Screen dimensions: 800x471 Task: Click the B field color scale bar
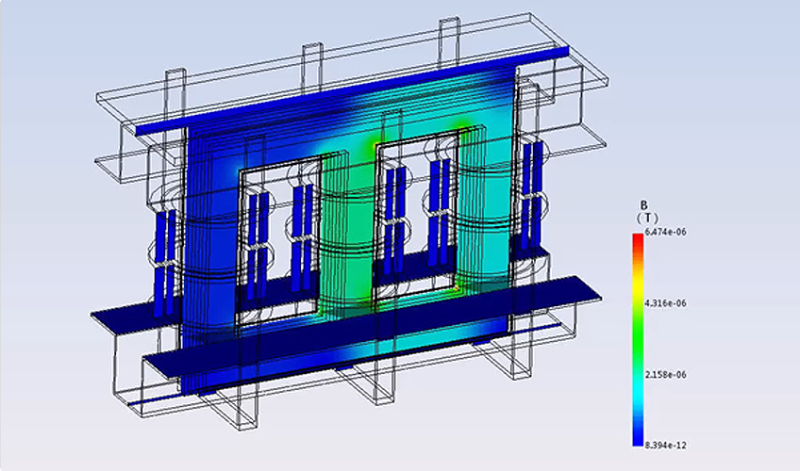coord(638,340)
